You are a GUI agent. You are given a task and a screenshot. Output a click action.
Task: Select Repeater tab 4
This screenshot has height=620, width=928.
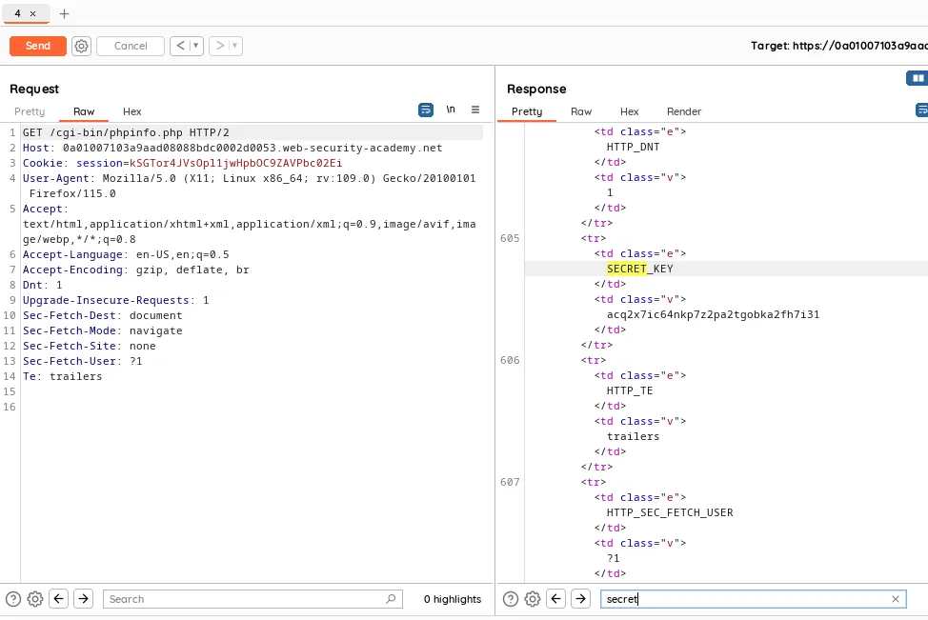(x=18, y=13)
